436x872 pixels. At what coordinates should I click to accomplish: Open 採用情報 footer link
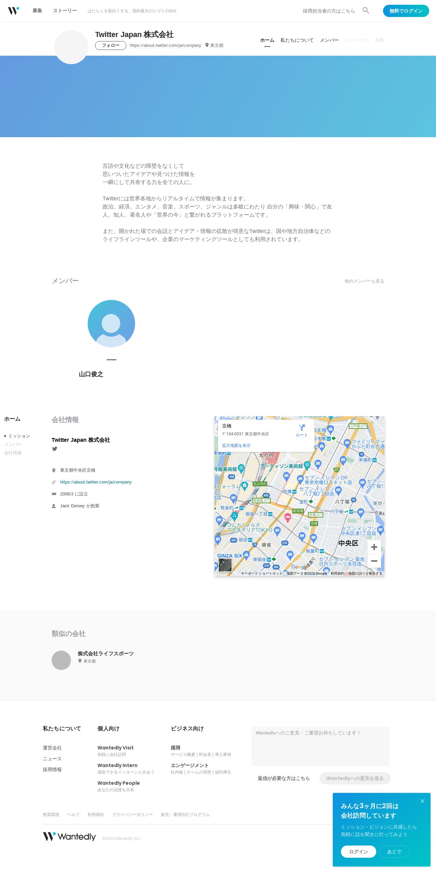pyautogui.click(x=52, y=769)
